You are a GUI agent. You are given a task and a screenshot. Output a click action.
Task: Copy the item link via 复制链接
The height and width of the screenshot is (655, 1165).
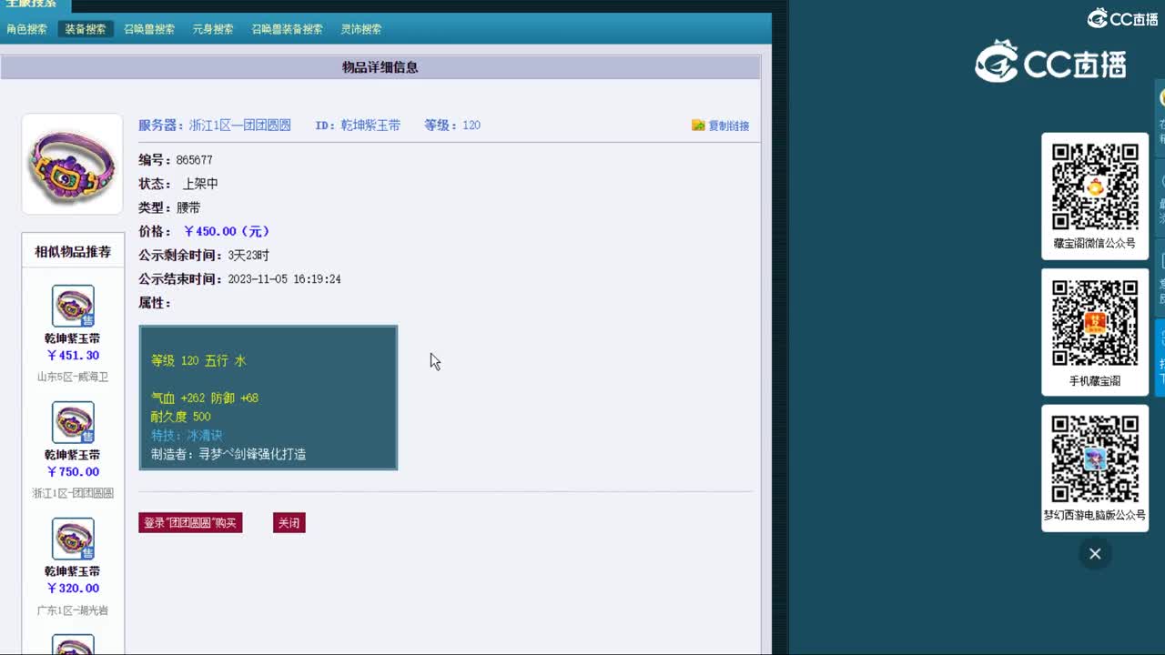(721, 126)
